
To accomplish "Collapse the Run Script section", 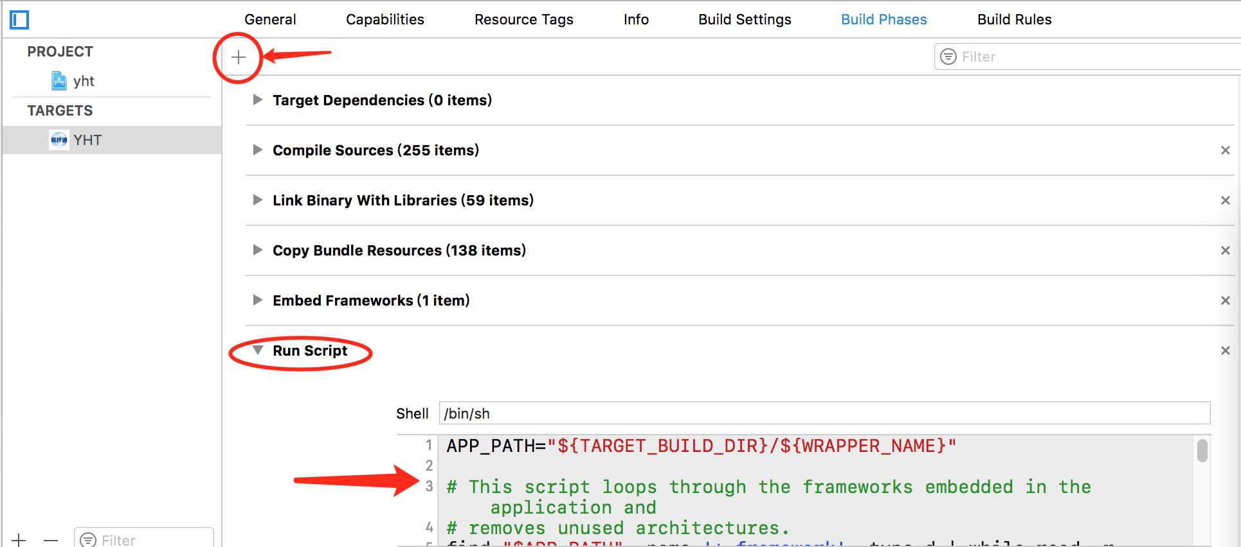I will point(258,350).
